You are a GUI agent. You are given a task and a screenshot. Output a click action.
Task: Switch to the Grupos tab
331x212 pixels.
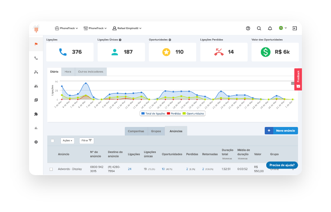pos(156,131)
